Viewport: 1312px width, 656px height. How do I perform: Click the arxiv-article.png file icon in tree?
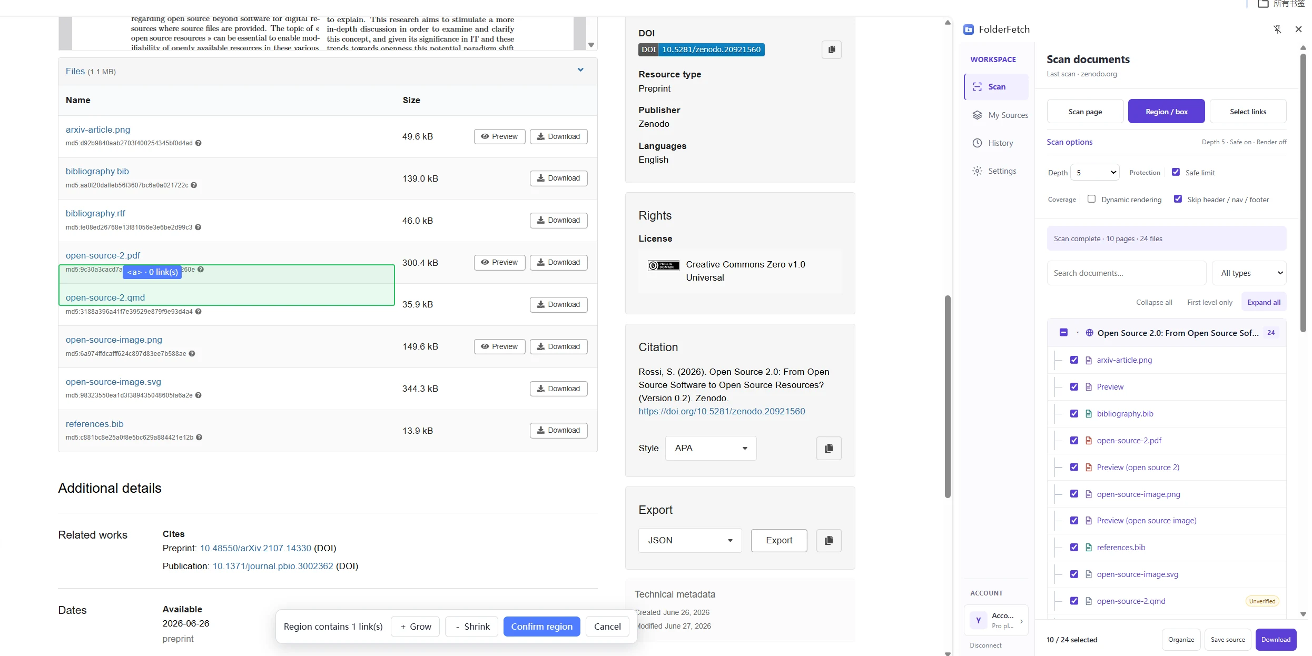1089,360
